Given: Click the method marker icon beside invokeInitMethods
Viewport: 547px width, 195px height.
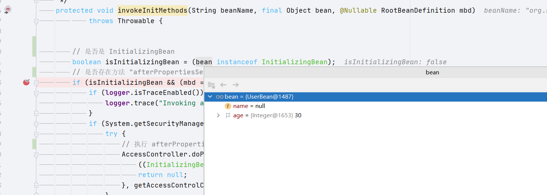Looking at the screenshot, I should (x=8, y=9).
